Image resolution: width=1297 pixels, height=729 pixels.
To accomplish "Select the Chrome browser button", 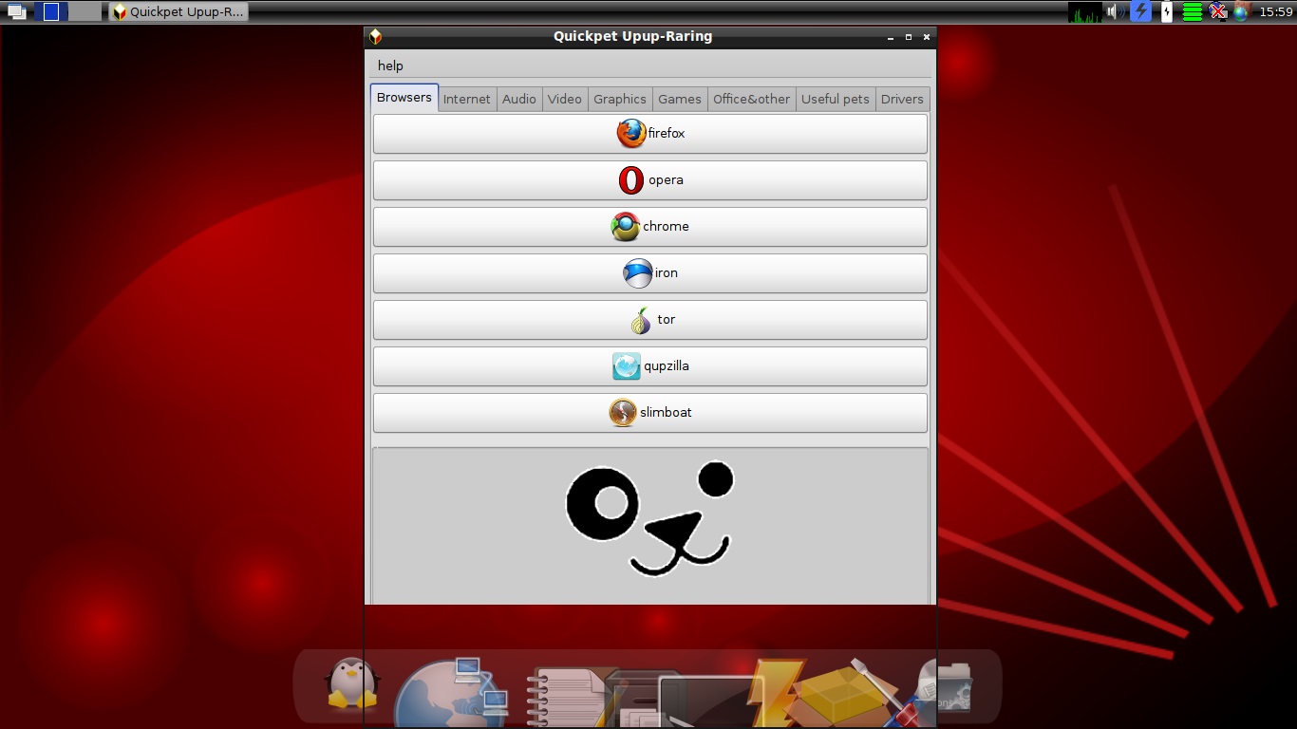I will point(650,227).
